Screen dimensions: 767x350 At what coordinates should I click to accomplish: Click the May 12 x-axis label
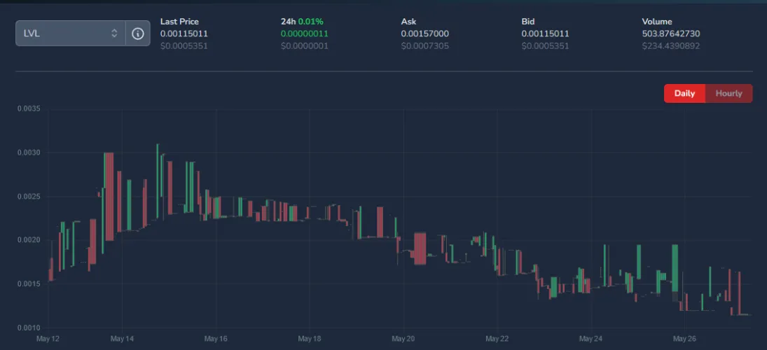click(x=48, y=338)
